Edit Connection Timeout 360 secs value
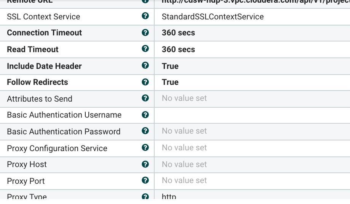The width and height of the screenshot is (350, 204). point(178,33)
